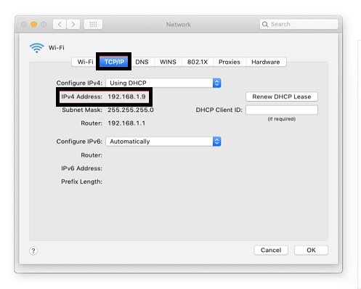Click Renew DHCP Lease button
This screenshot has height=289, width=361.
point(282,97)
